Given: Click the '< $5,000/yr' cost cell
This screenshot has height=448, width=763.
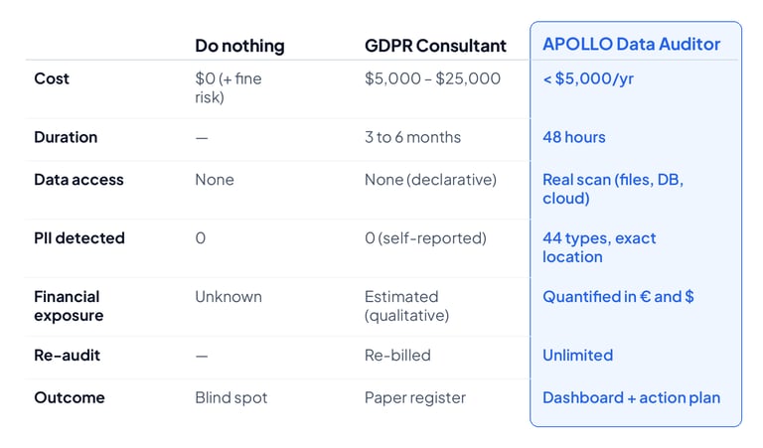Looking at the screenshot, I should [x=588, y=78].
